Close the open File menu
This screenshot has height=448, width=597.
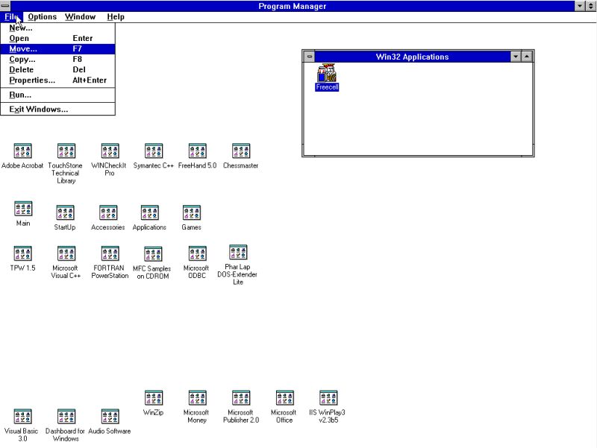[x=11, y=16]
